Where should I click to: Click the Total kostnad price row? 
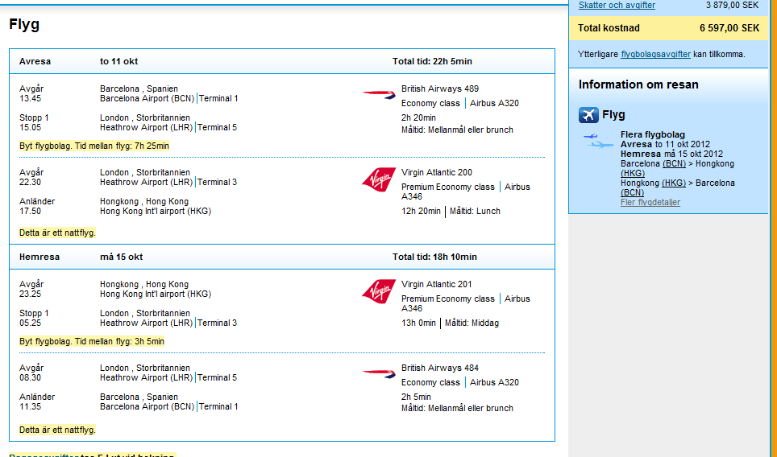668,28
